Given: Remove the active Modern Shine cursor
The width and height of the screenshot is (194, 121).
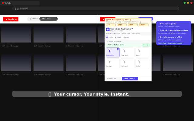Looking at the screenshot, I should pos(146,45).
